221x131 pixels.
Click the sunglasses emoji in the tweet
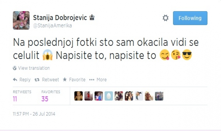187,56
